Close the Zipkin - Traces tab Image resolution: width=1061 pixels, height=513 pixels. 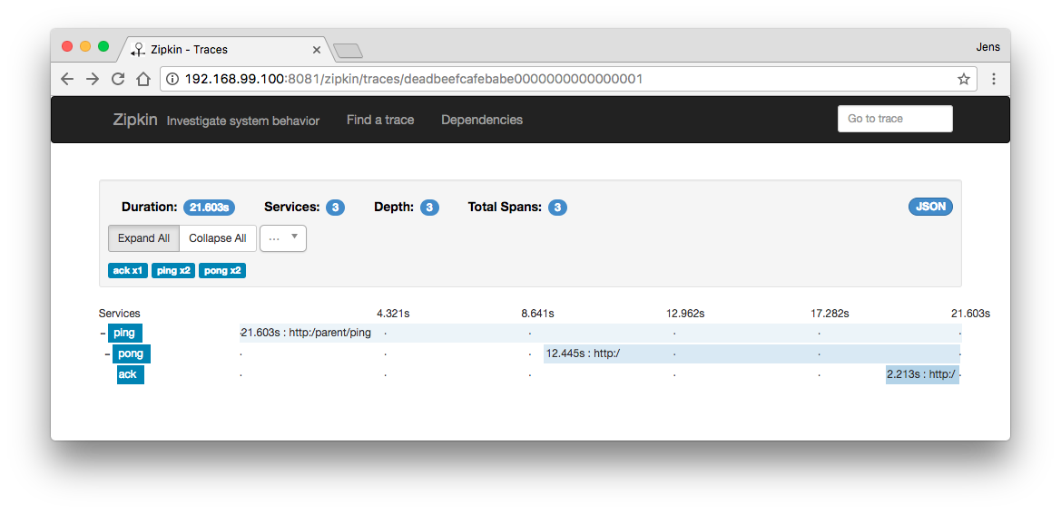[x=316, y=49]
